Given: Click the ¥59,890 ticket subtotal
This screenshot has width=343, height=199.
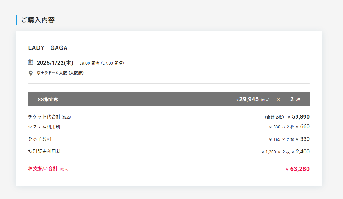Looking at the screenshot, I should [299, 117].
